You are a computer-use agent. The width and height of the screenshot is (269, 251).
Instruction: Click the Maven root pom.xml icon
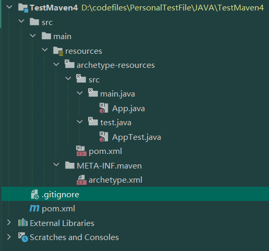34,208
